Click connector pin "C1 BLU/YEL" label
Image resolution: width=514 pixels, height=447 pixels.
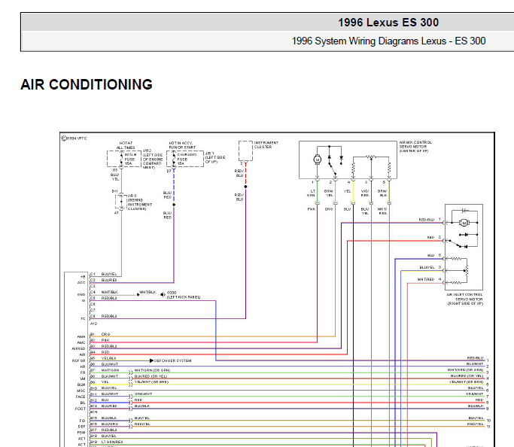(103, 274)
